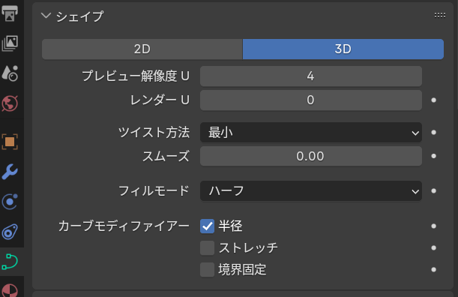
Task: Open the Output properties tab icon
Action: [10, 13]
